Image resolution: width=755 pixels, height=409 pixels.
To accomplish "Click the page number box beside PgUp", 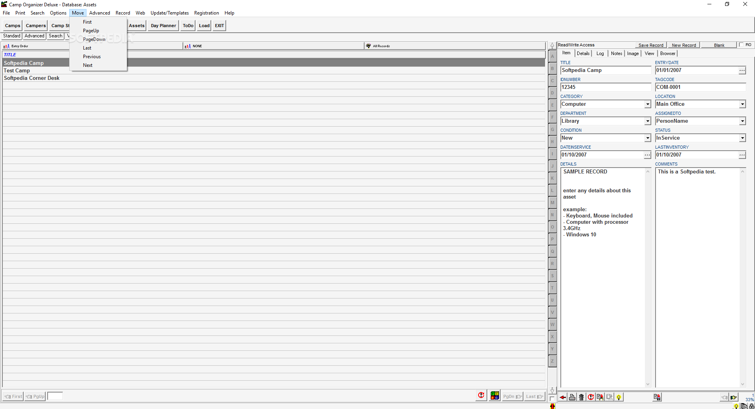I will point(55,396).
